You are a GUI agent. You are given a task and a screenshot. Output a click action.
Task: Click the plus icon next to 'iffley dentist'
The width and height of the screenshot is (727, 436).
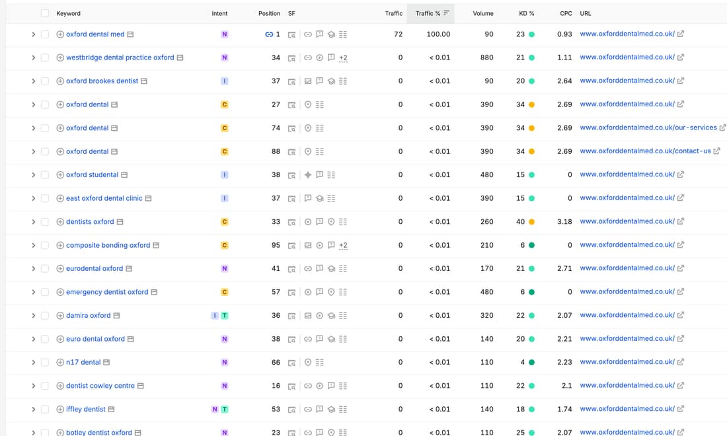pos(59,410)
